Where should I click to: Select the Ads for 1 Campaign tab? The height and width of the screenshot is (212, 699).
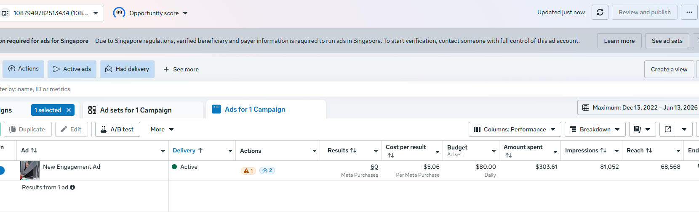(255, 110)
